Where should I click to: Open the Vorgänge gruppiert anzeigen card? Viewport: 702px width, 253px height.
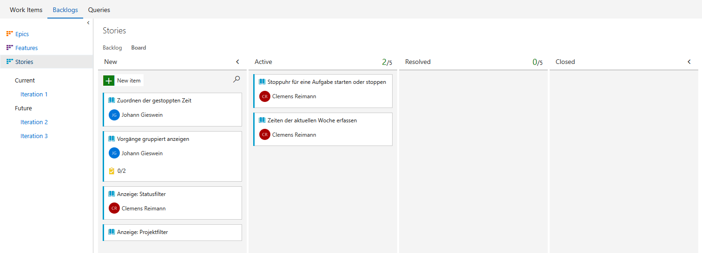[172, 156]
